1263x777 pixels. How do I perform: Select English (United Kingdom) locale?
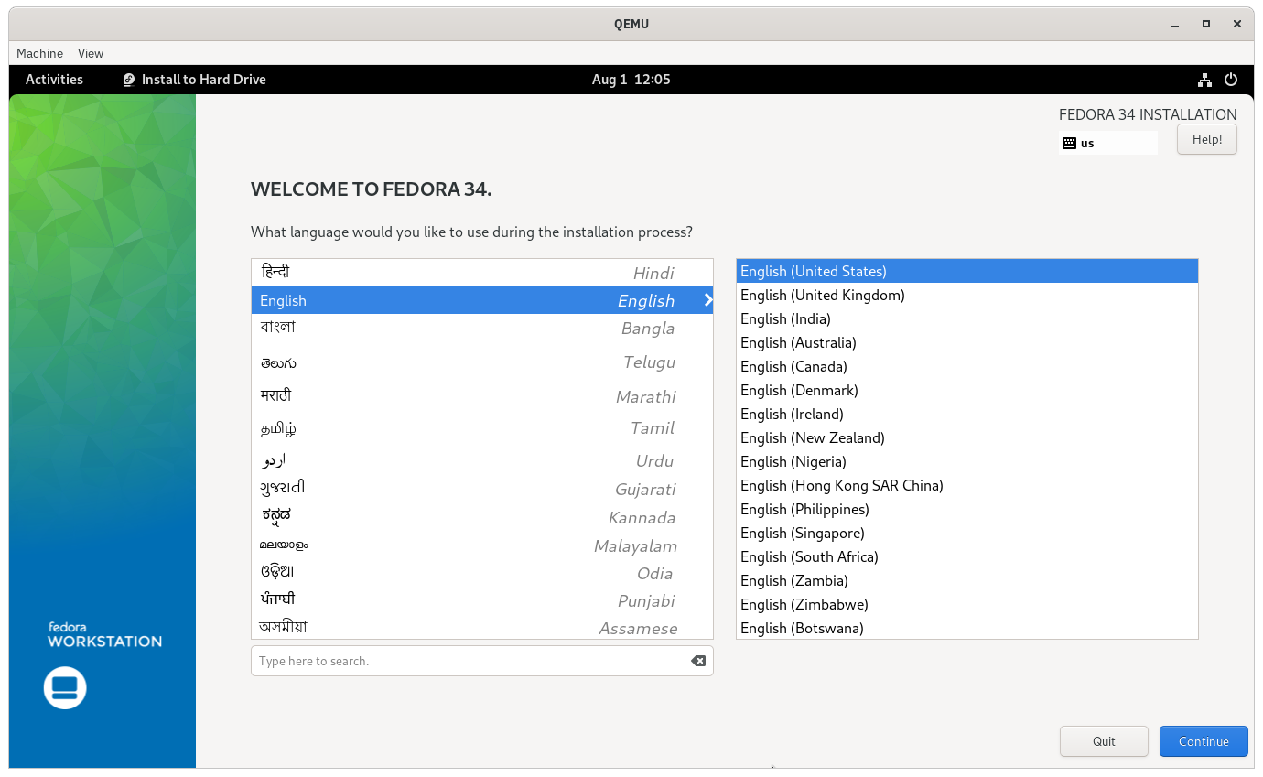(967, 295)
